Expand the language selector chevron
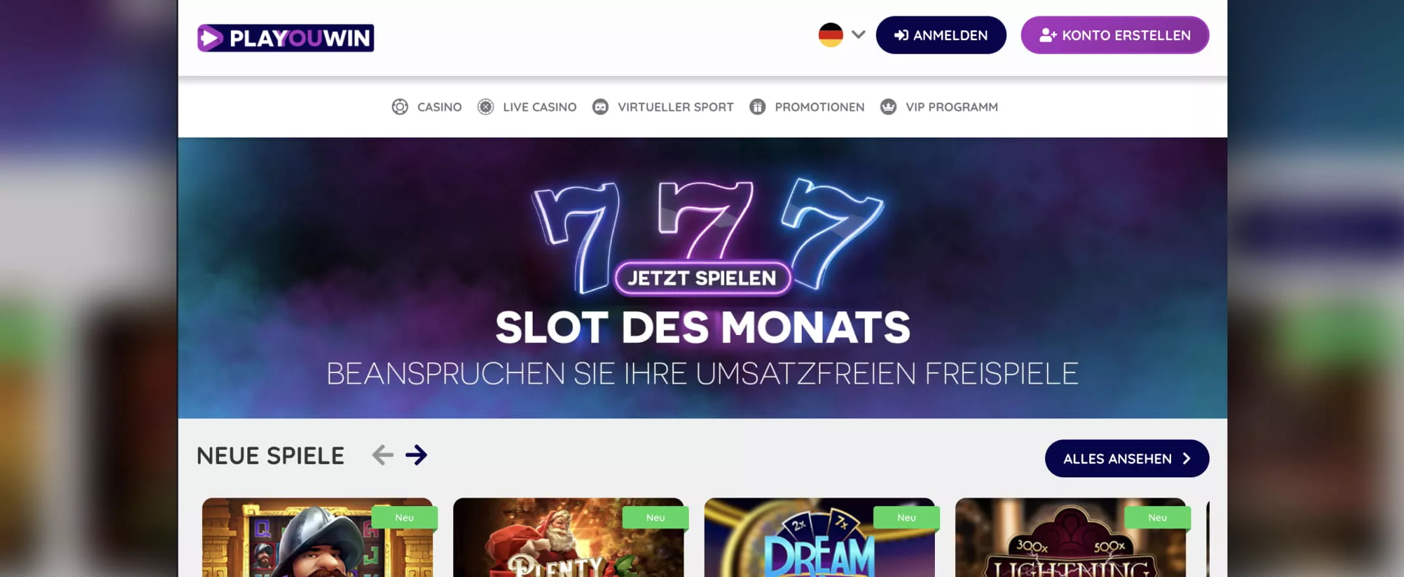The width and height of the screenshot is (1404, 577). coord(858,35)
